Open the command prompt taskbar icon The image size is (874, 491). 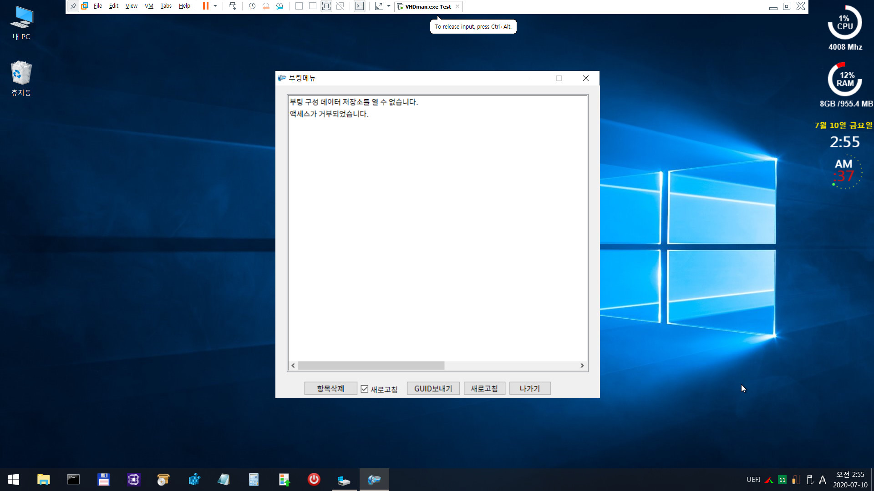click(73, 480)
